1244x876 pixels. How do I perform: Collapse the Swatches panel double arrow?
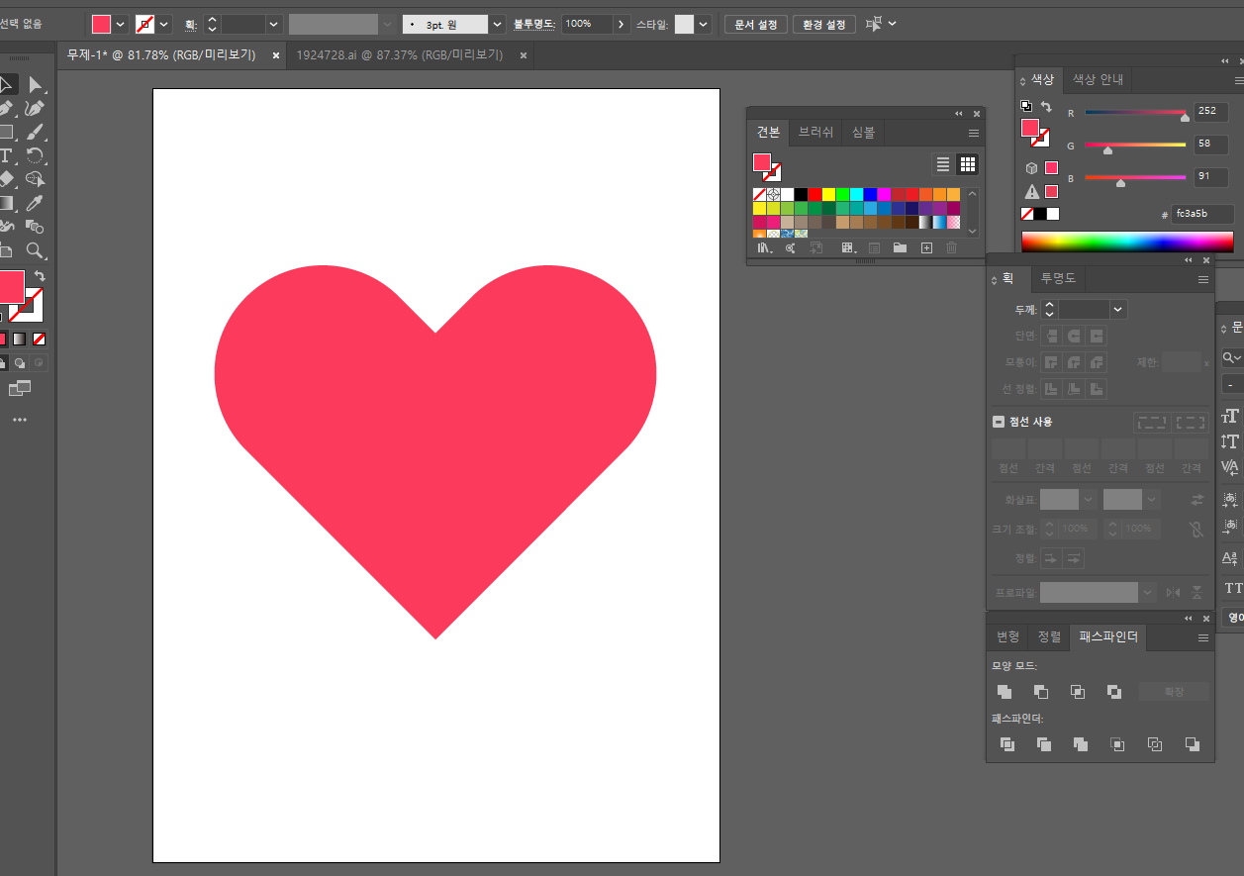pyautogui.click(x=958, y=114)
